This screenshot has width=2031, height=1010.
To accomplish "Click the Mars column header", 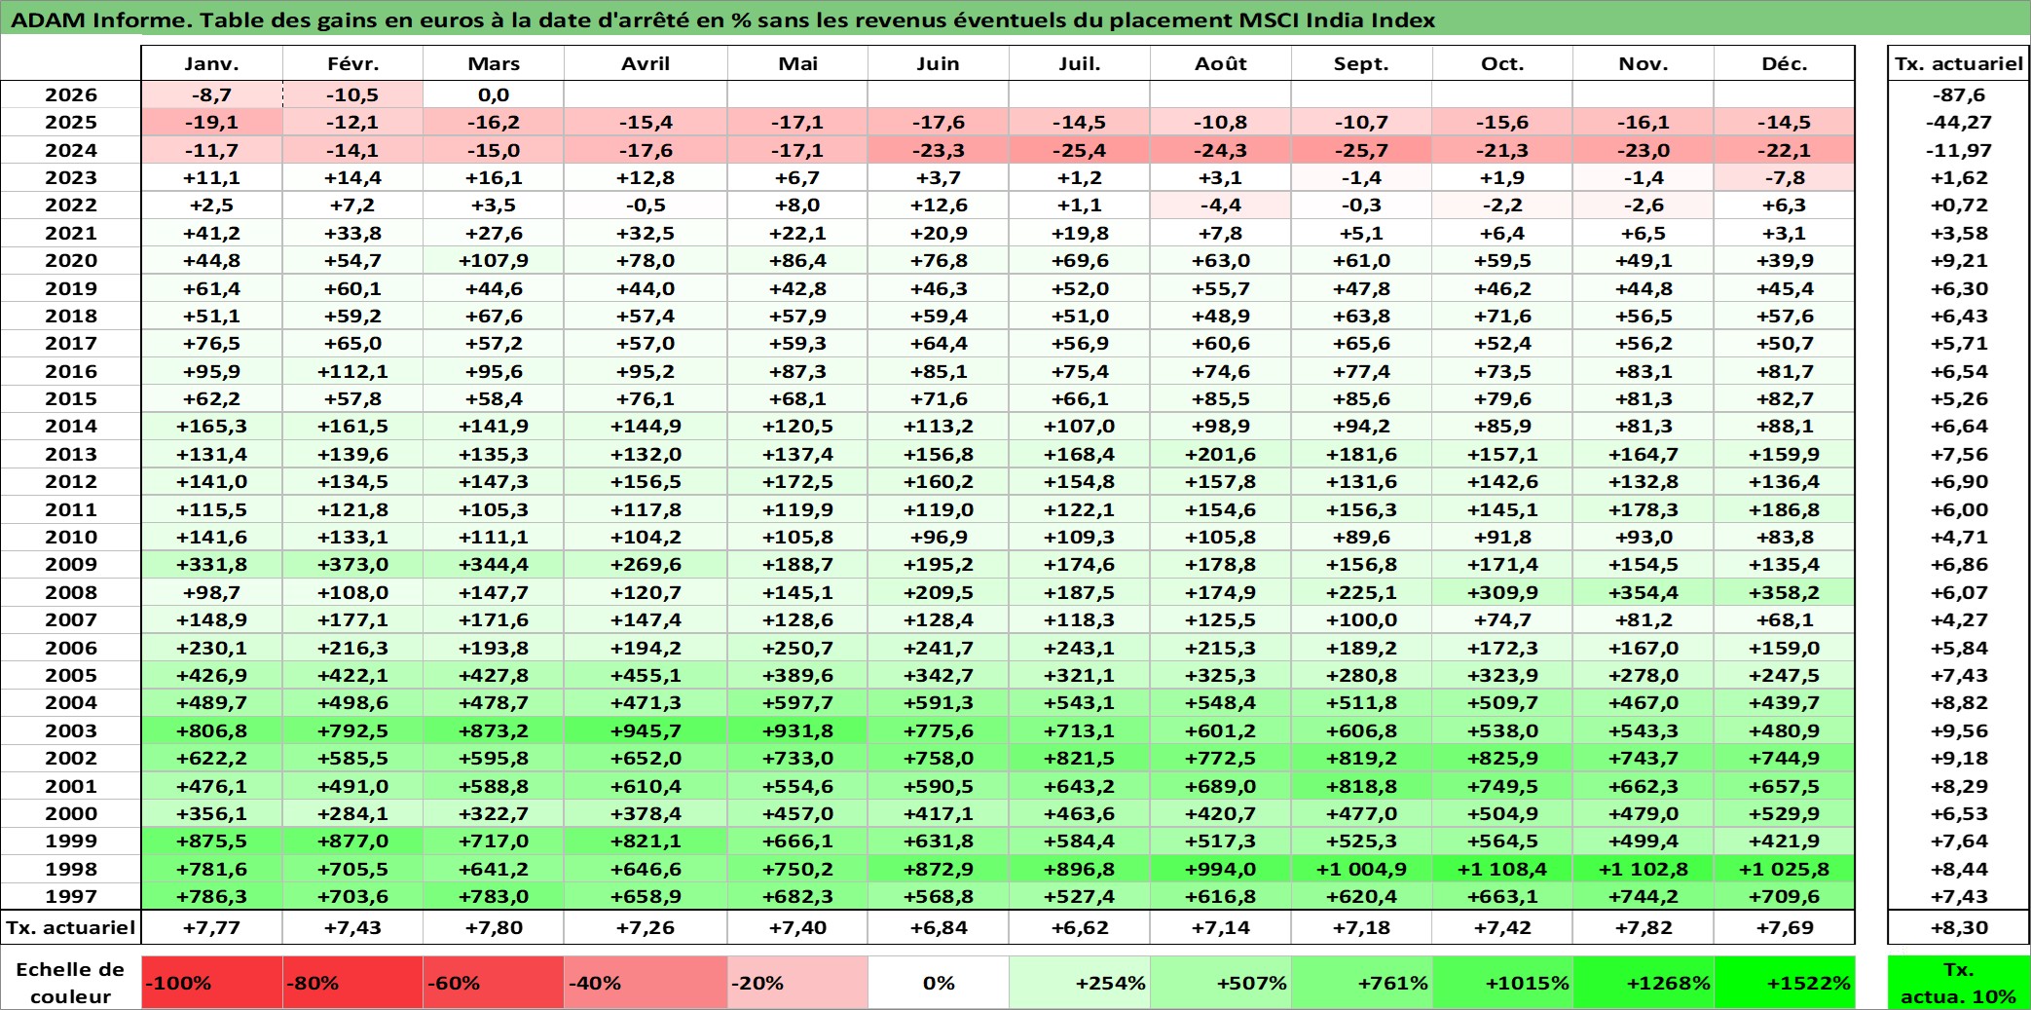I will 494,63.
